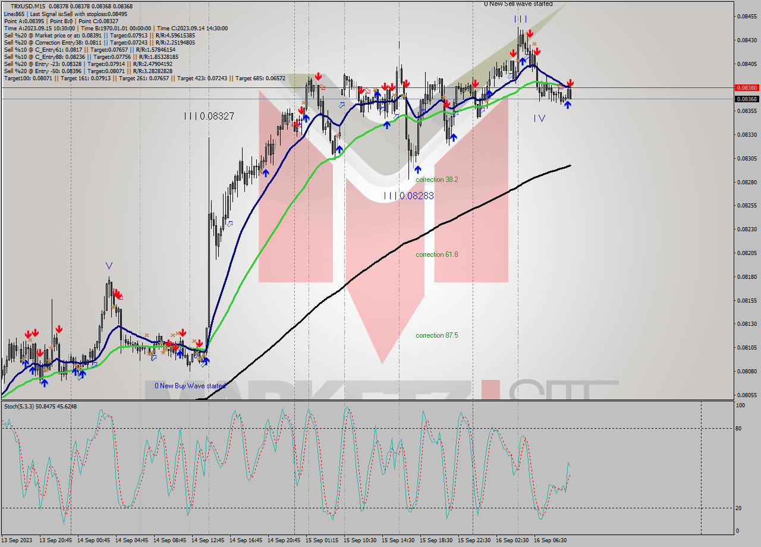761x547 pixels.
Task: Click the red sell arrow above the chart's highest peak
Action: click(530, 33)
